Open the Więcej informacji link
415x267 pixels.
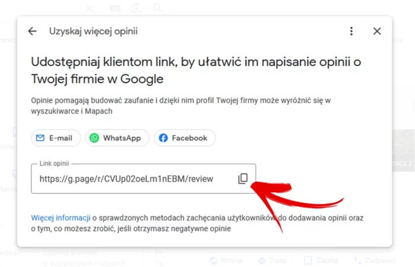60,218
